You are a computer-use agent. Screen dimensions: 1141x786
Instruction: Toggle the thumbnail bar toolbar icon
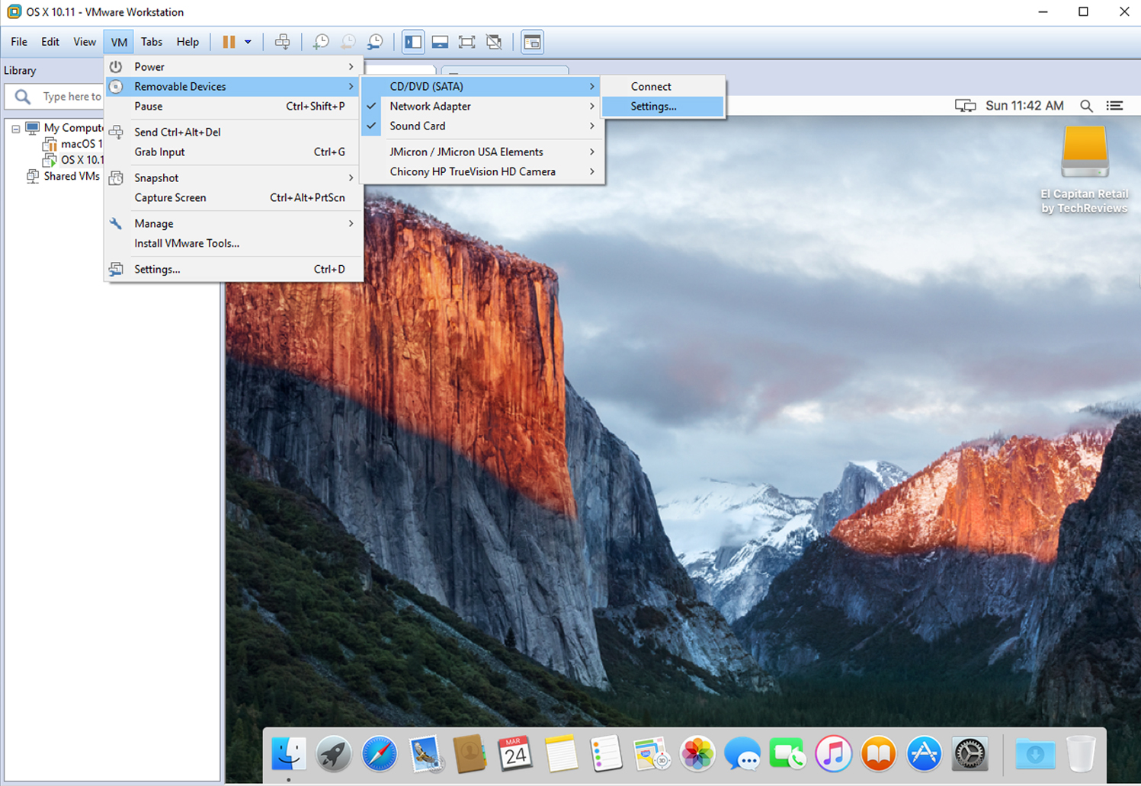tap(440, 42)
